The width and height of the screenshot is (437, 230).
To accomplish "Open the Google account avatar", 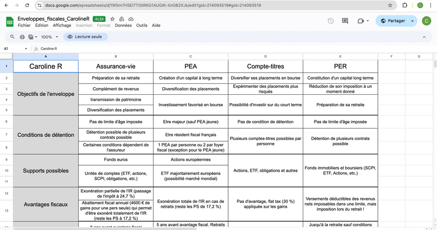I will pyautogui.click(x=427, y=21).
